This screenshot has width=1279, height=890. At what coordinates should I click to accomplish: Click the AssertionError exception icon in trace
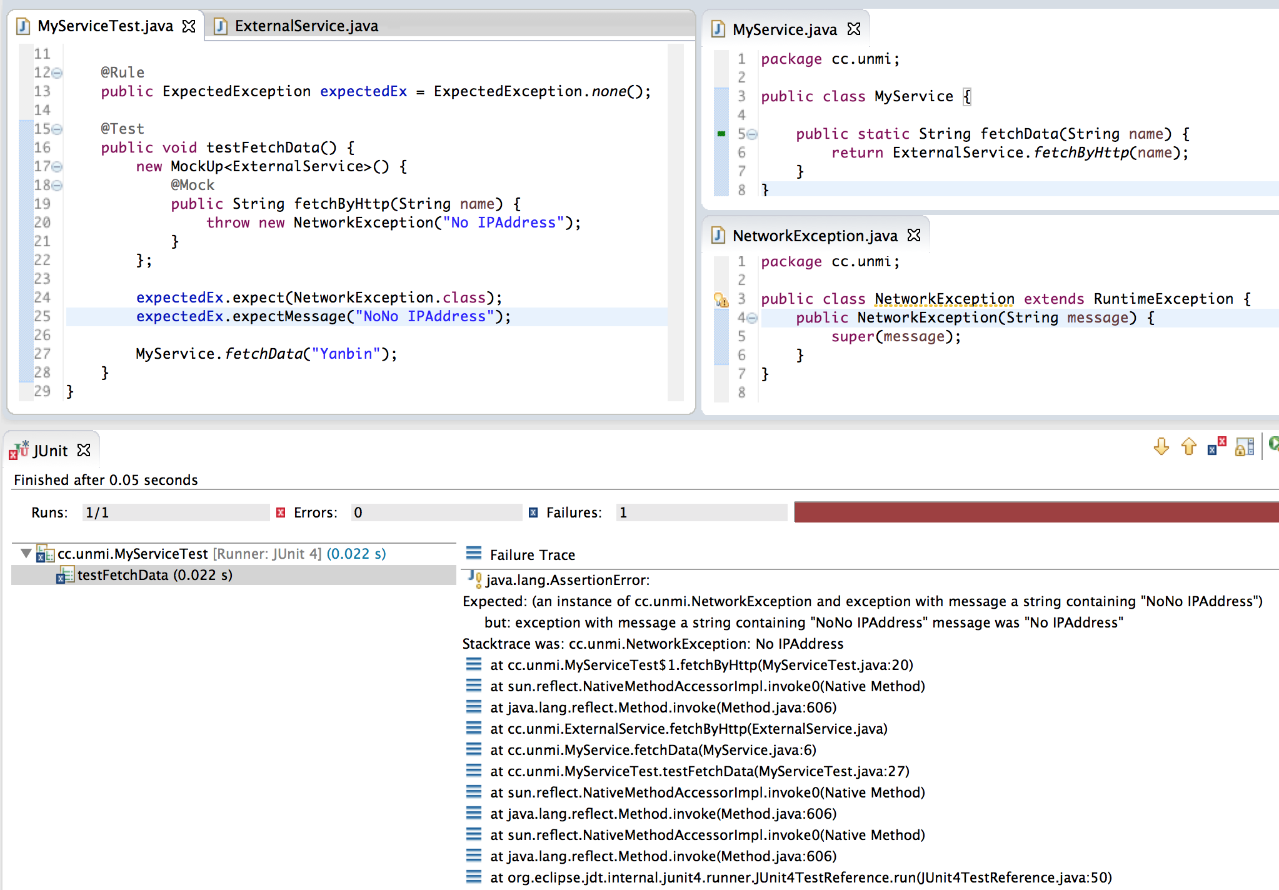point(474,579)
